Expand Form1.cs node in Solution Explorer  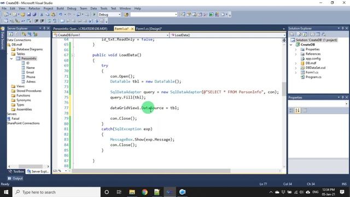coord(296,73)
